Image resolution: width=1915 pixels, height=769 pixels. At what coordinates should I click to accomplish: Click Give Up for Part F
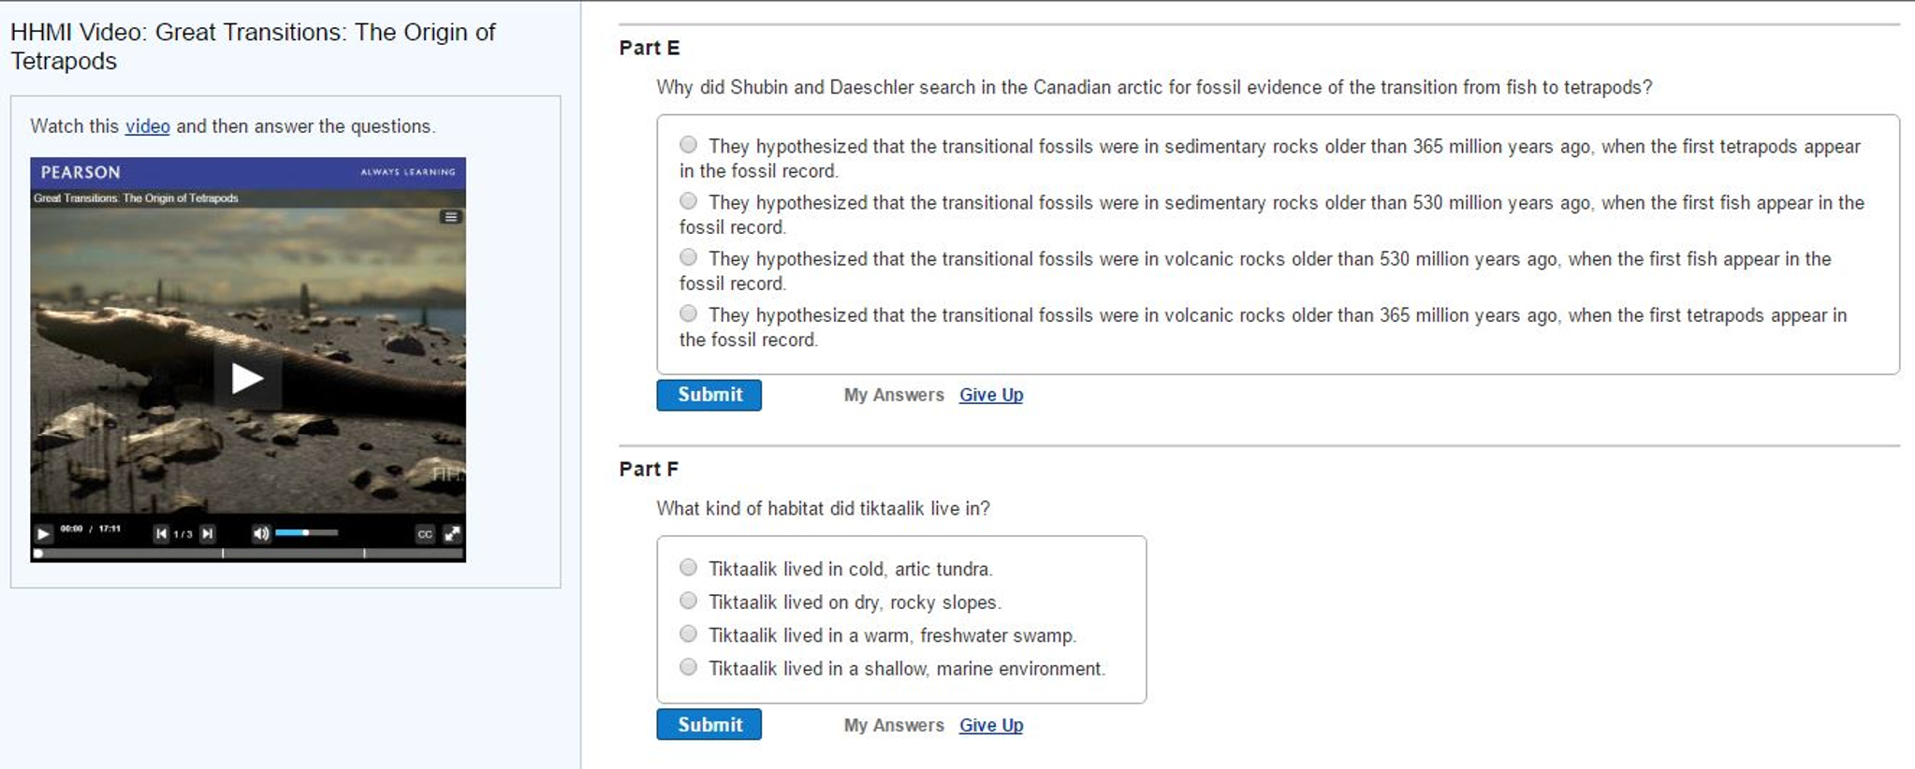[990, 725]
